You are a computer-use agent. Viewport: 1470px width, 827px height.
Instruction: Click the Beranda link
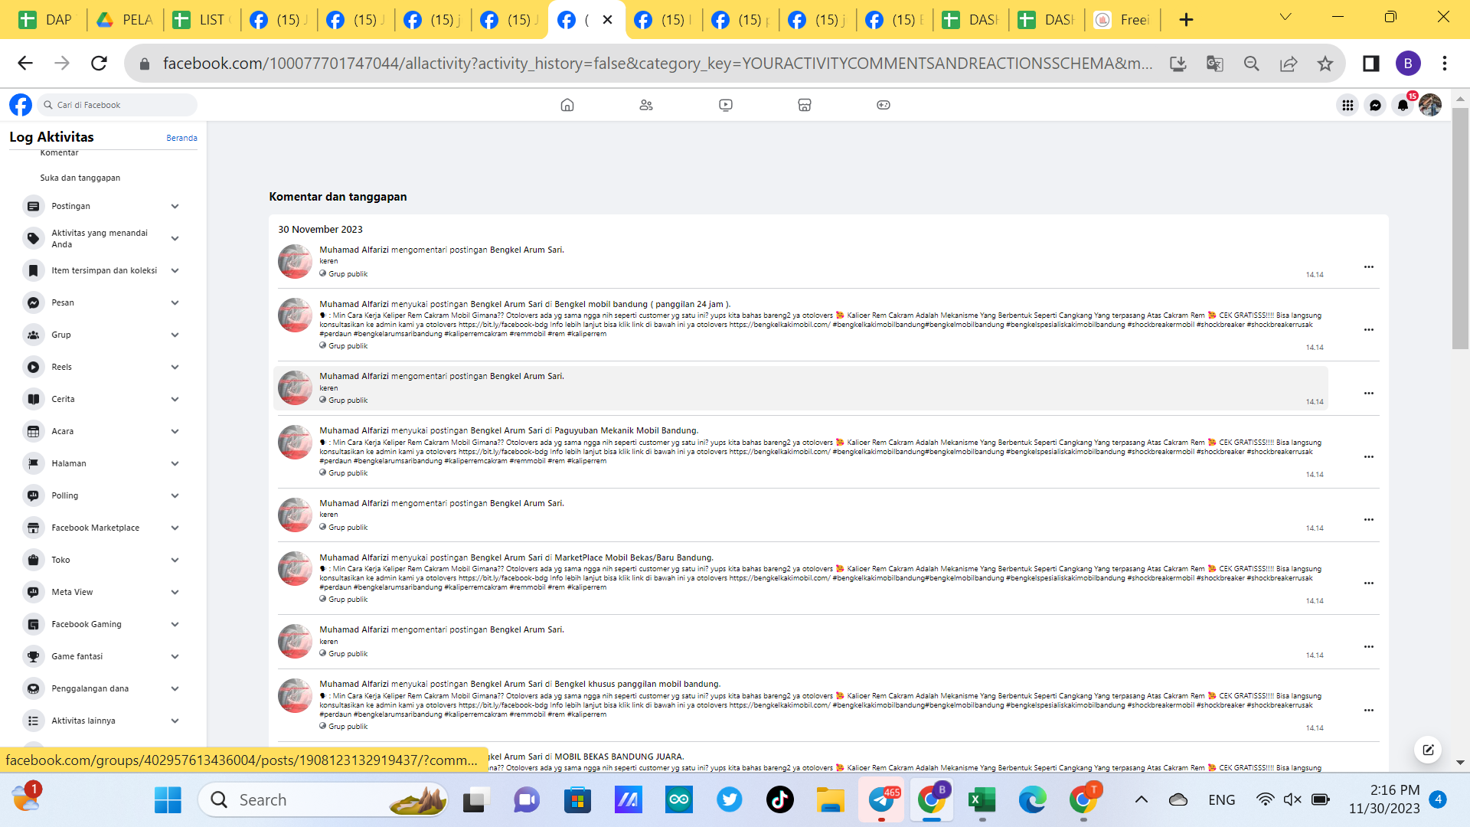pos(181,138)
